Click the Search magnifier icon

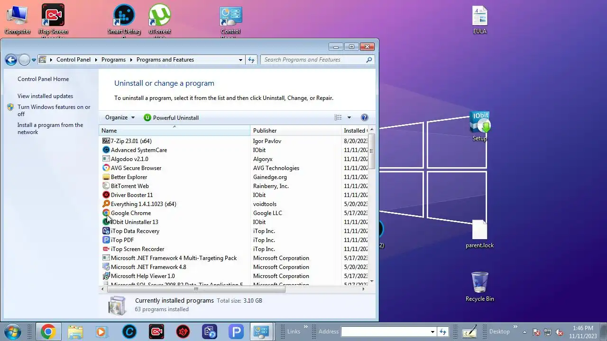pyautogui.click(x=369, y=60)
